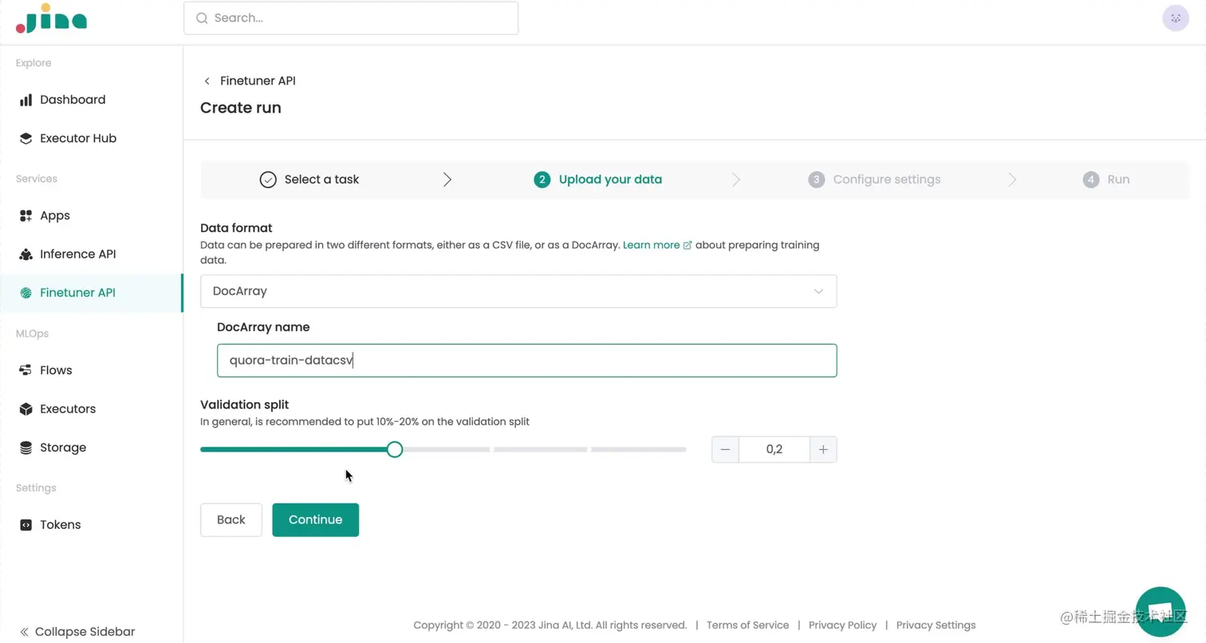Click the Inference API icon

[x=26, y=254]
